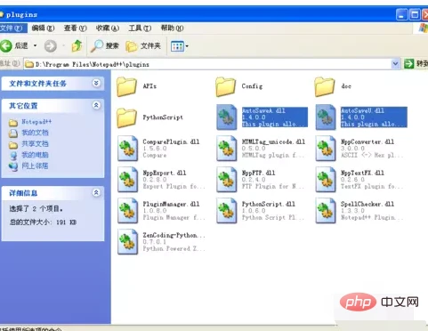Viewport: 428px width, 331px height.
Task: Select the HTMLTag_unicode.dll file icon
Action: click(x=227, y=149)
